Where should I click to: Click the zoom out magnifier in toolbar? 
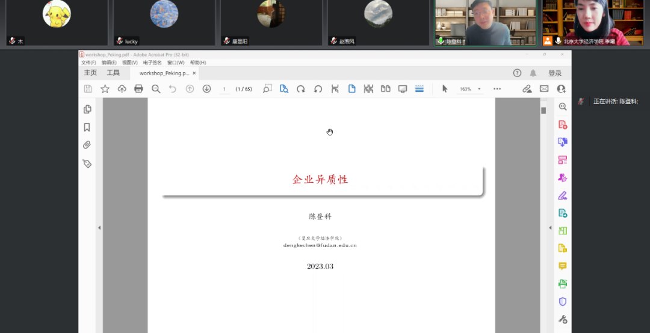(x=156, y=89)
